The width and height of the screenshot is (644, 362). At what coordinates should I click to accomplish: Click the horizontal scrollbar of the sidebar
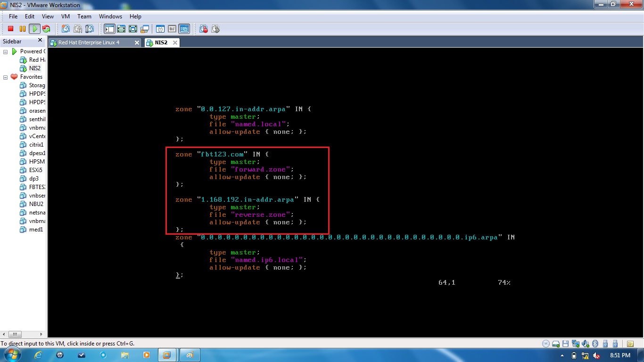pos(14,334)
